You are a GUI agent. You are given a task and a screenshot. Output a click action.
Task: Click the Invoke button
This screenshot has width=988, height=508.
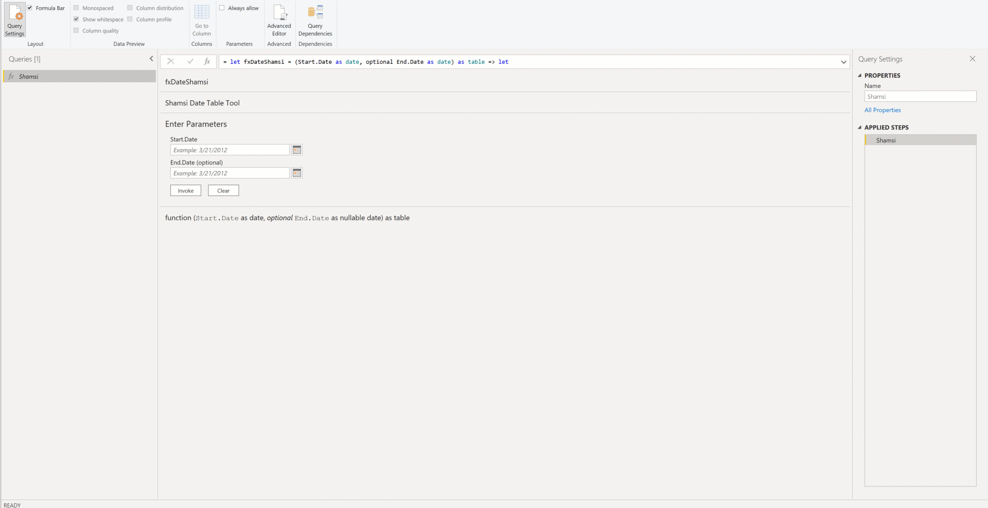186,190
